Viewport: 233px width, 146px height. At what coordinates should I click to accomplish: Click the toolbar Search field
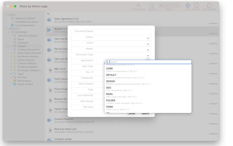169,6
